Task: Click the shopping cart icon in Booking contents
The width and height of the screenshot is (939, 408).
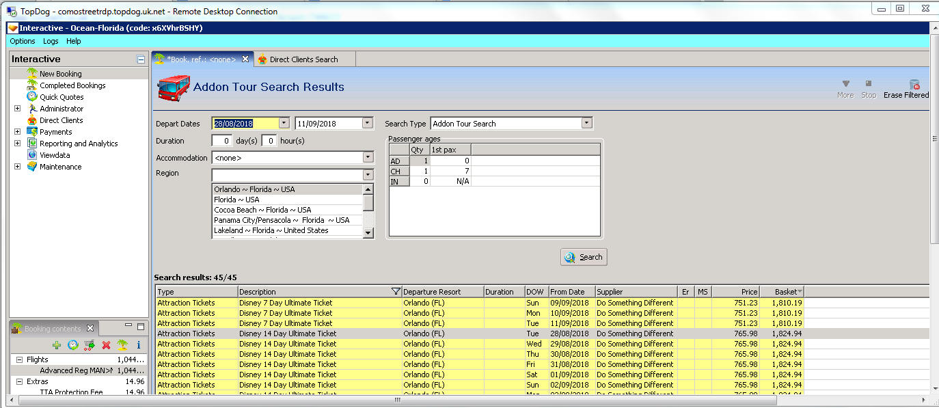Action: pos(89,345)
